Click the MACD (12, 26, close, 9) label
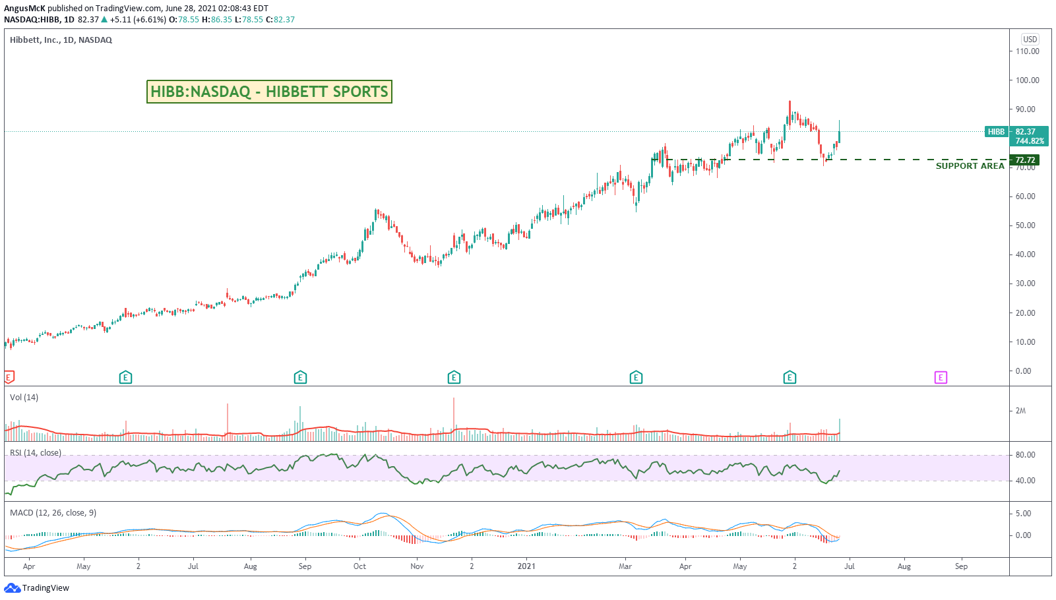1056x600 pixels. coord(53,513)
